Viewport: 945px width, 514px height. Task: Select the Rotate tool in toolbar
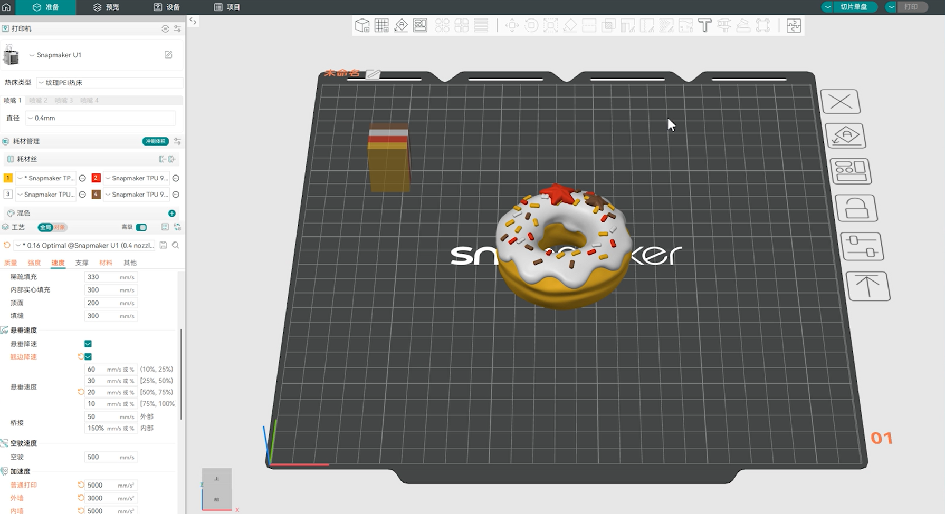coord(531,25)
